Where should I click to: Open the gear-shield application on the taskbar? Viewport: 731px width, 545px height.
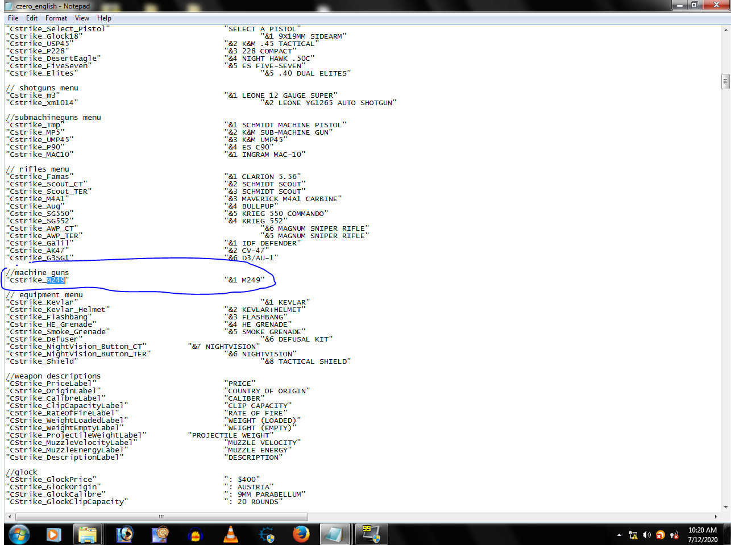(x=265, y=534)
